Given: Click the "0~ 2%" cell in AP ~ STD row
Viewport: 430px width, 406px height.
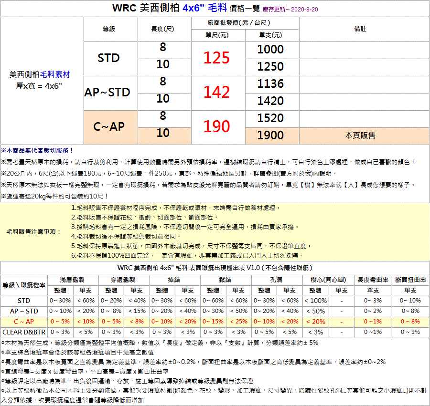Looking at the screenshot, I should point(373,311).
